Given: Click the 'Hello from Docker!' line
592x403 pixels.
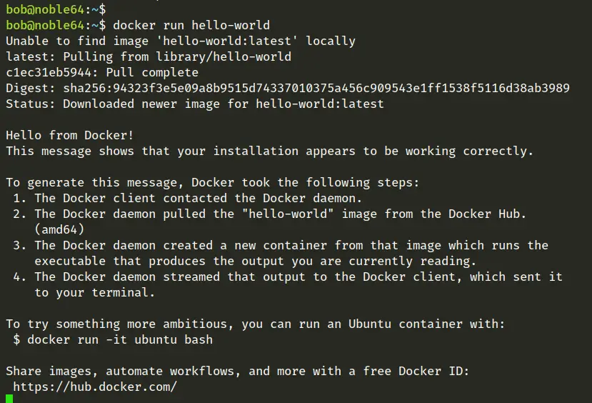Looking at the screenshot, I should 70,135.
